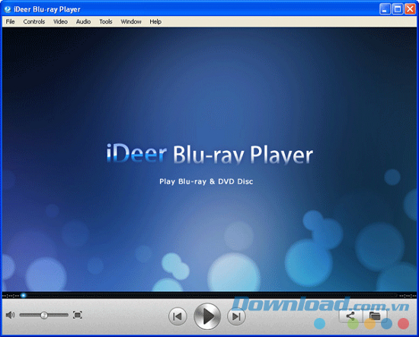Screen dimensions: 419x337
Task: Open file via folder button
Action: point(375,316)
